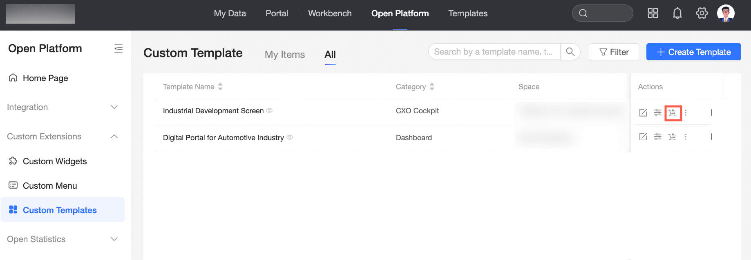This screenshot has width=751, height=260.
Task: Click the Custom Widgets puzzle icon
Action: (x=13, y=161)
